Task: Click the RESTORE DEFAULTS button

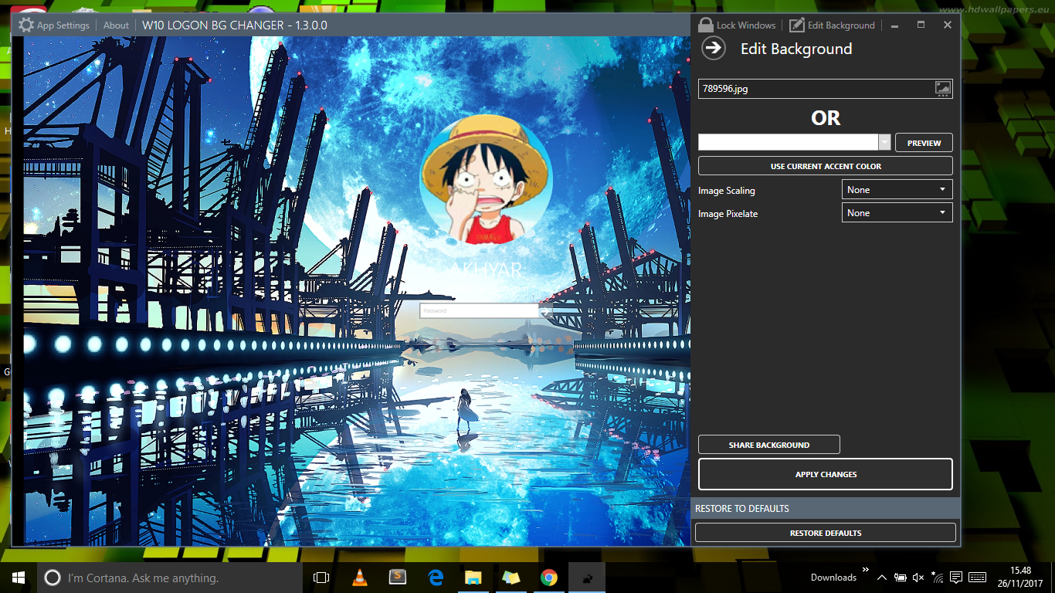Action: pyautogui.click(x=826, y=533)
